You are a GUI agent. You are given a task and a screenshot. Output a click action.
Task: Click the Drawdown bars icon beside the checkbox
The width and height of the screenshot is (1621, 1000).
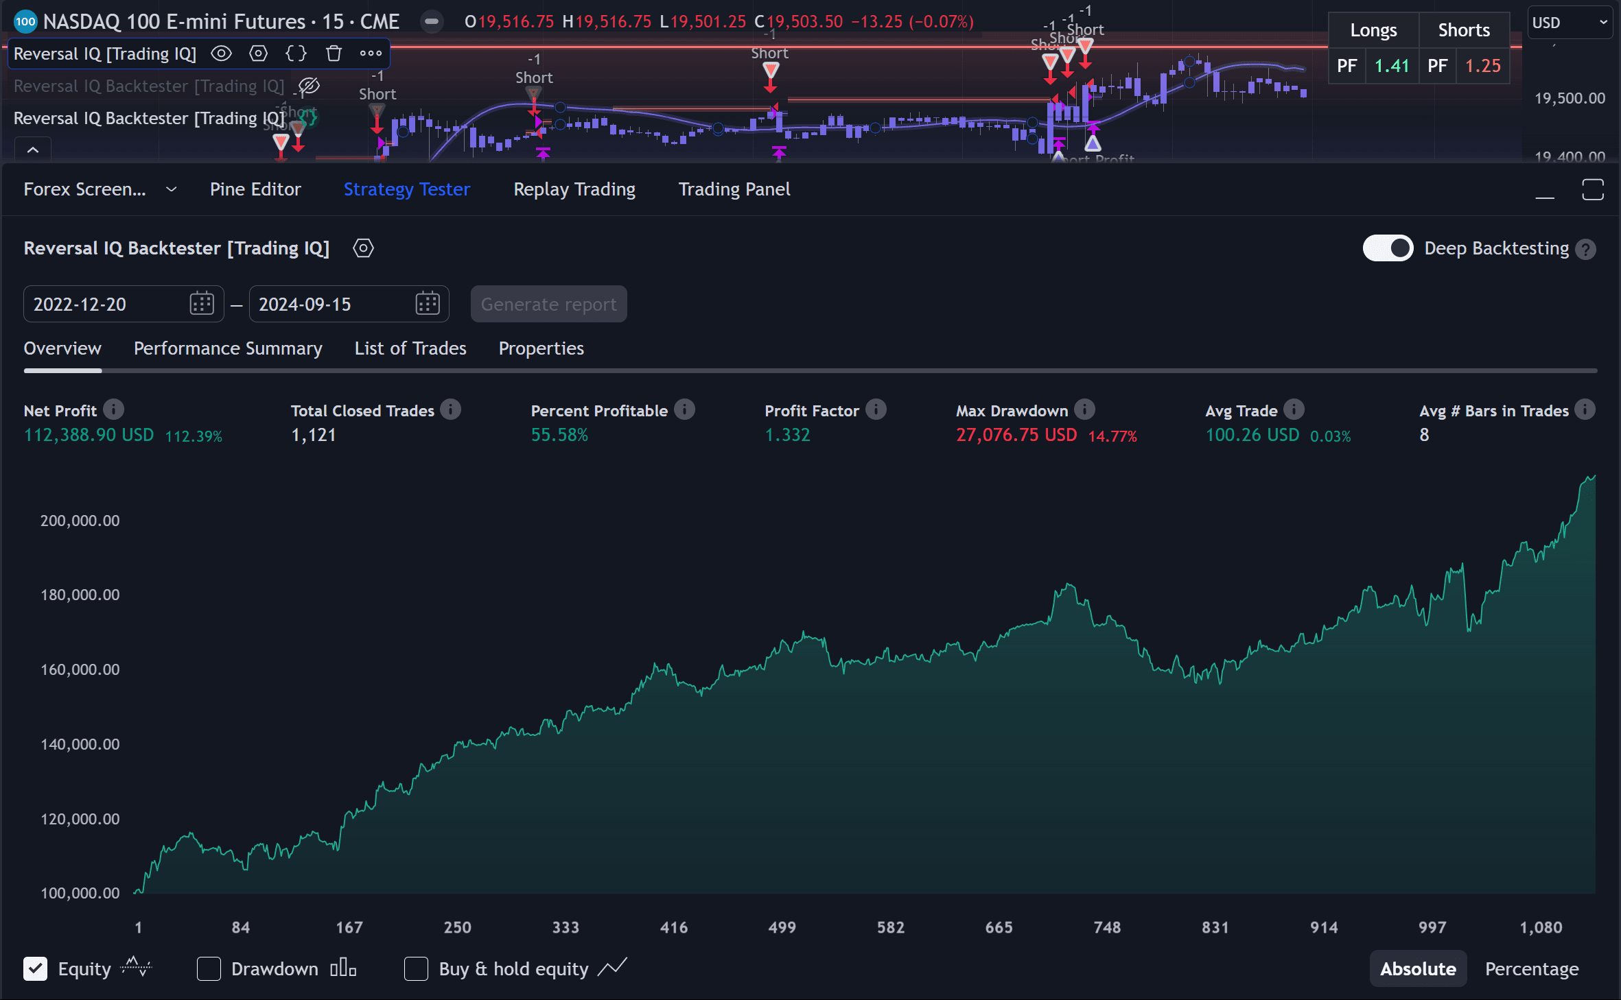pos(343,968)
